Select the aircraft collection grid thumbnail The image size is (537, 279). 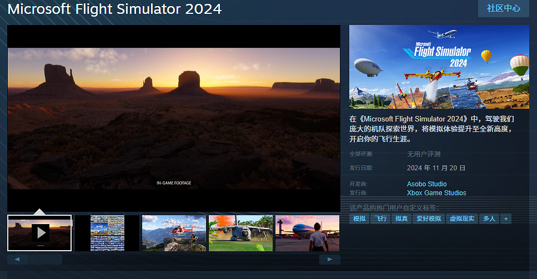click(x=107, y=233)
